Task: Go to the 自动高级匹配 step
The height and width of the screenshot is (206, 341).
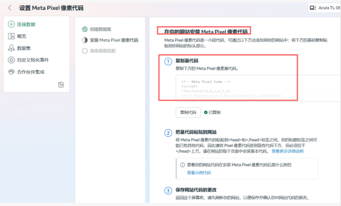Action: [103, 51]
